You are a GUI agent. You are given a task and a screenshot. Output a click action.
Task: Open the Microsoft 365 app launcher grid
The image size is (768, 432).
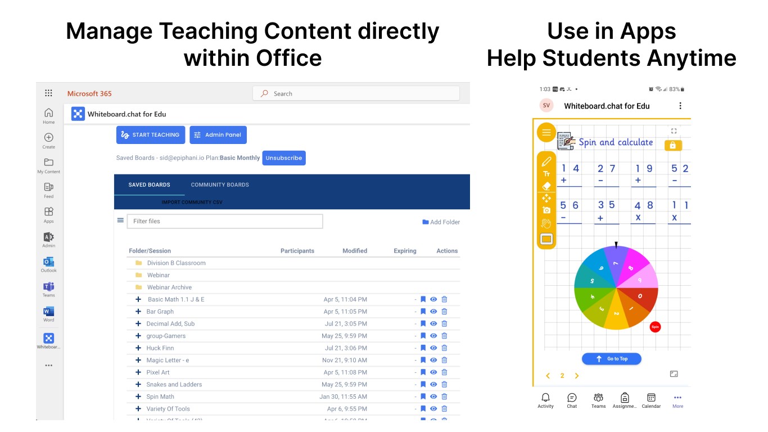[49, 93]
